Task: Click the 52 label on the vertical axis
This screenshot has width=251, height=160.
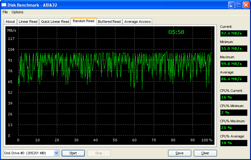Action: tap(10, 93)
